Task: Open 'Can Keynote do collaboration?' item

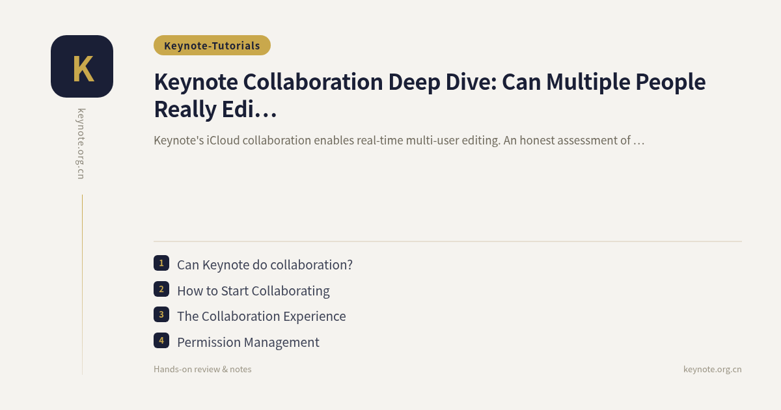Action: [x=265, y=265]
